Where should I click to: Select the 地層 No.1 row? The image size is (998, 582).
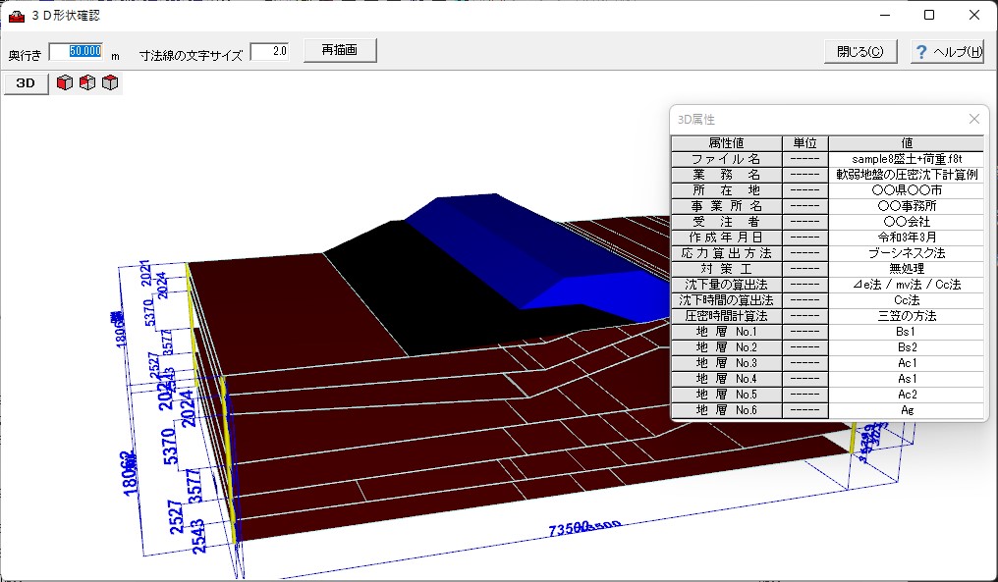click(726, 332)
